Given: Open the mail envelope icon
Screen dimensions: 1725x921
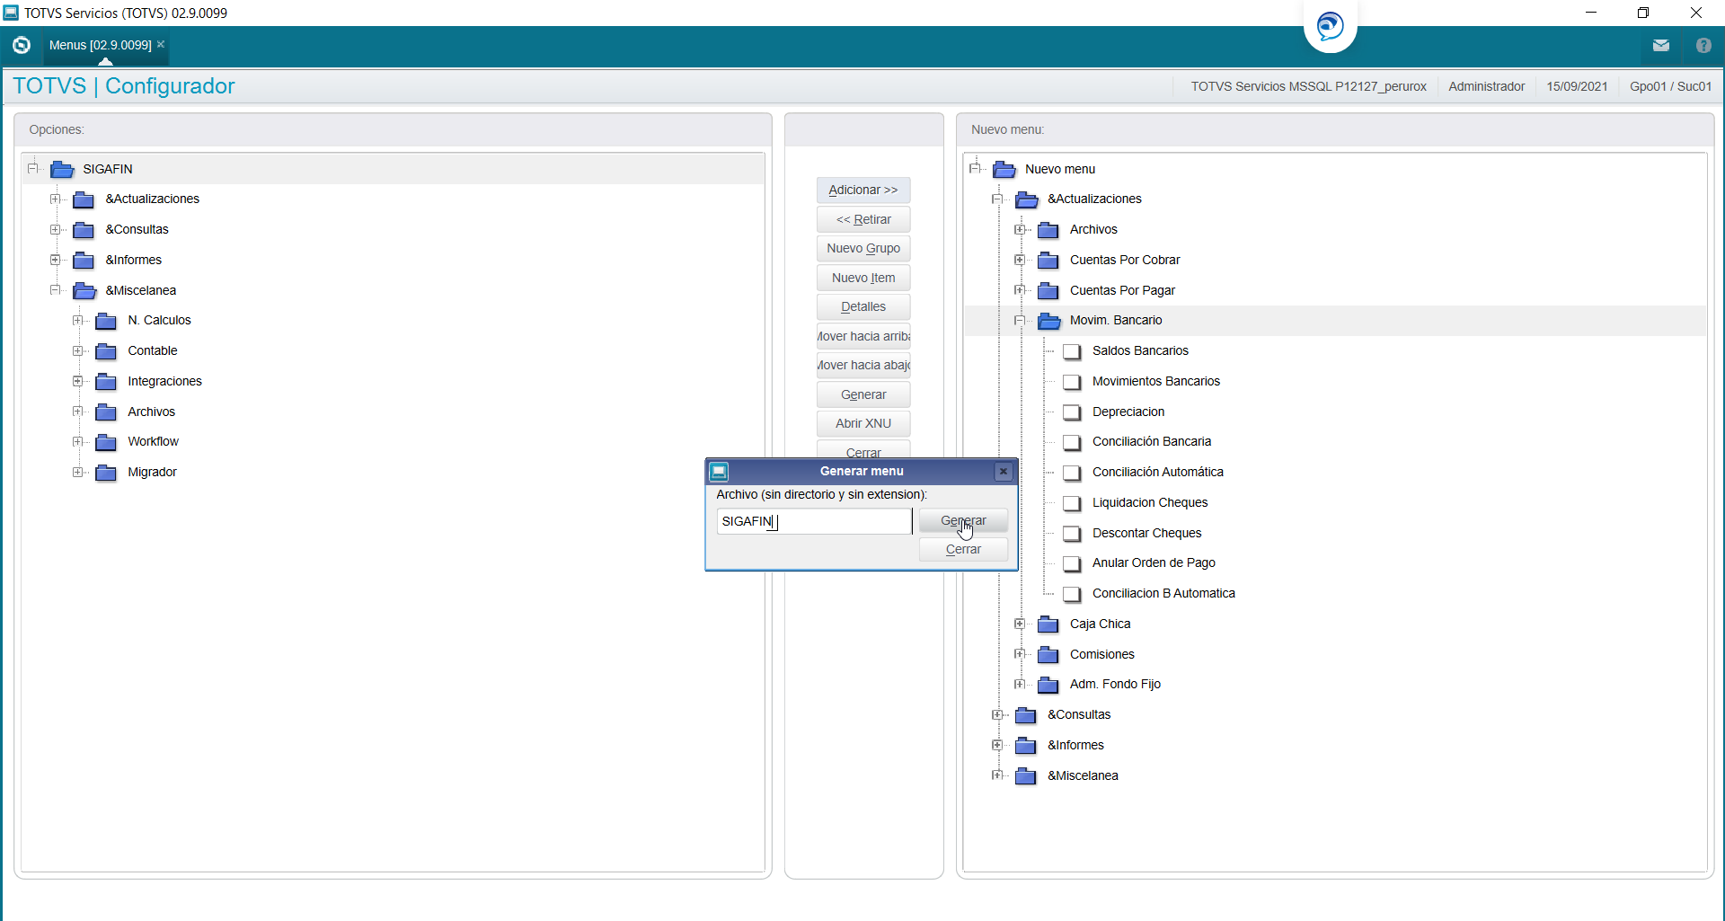Looking at the screenshot, I should 1660,46.
